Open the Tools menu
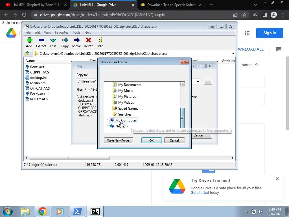The width and height of the screenshot is (289, 217). 76,32
